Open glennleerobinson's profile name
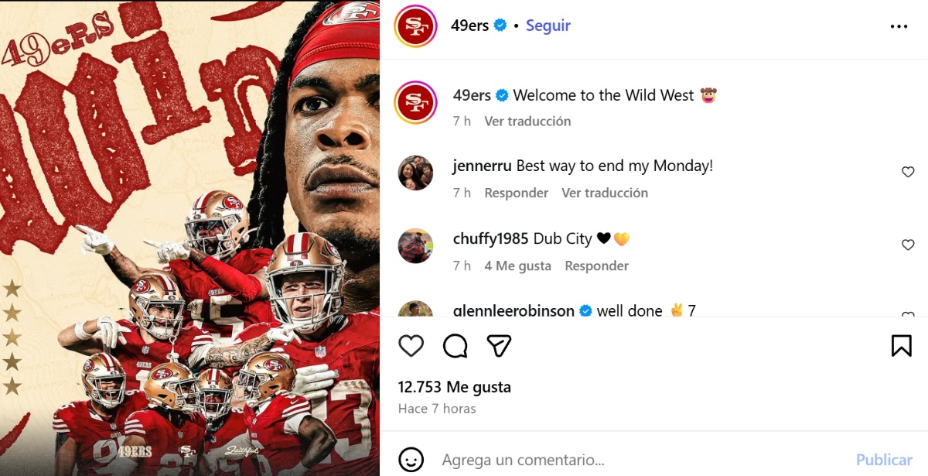The height and width of the screenshot is (476, 928). [x=513, y=310]
